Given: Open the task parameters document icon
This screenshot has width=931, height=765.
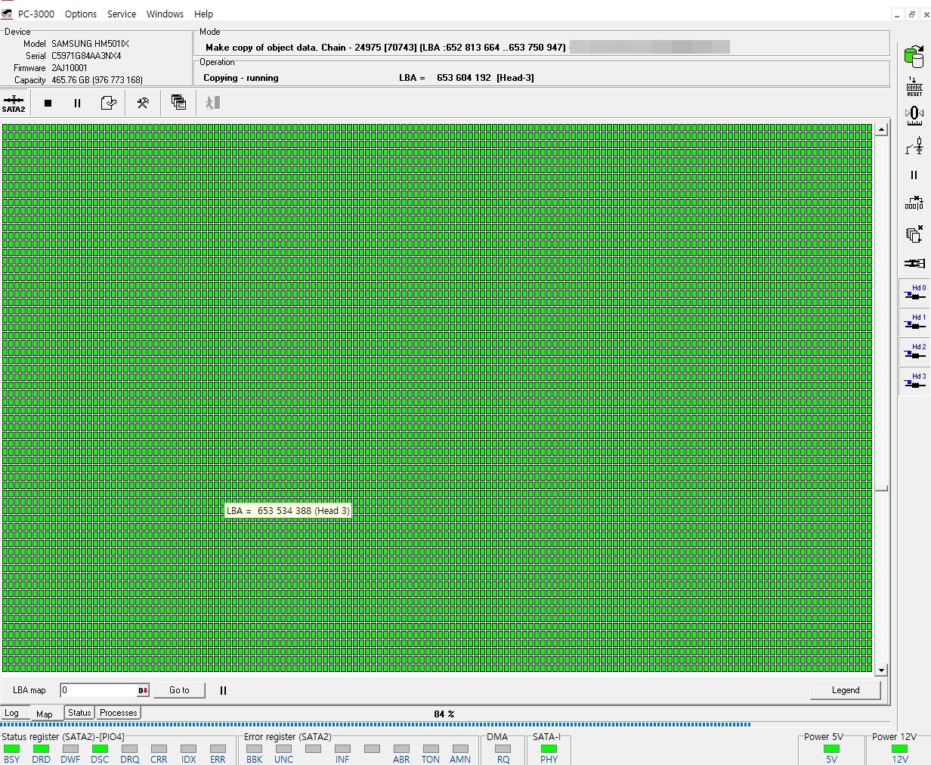Looking at the screenshot, I should (109, 103).
